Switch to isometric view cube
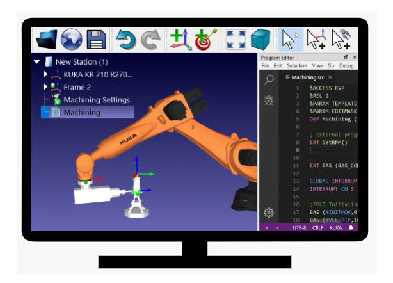 click(x=260, y=40)
